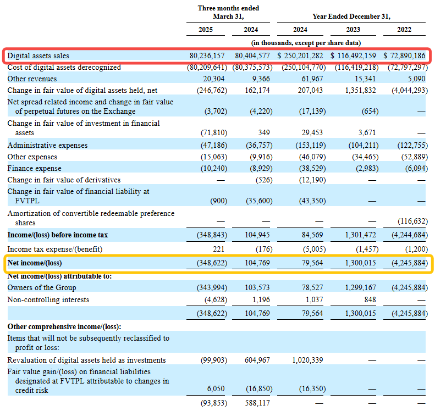Select the 'Owners of the Group' label

pos(42,288)
